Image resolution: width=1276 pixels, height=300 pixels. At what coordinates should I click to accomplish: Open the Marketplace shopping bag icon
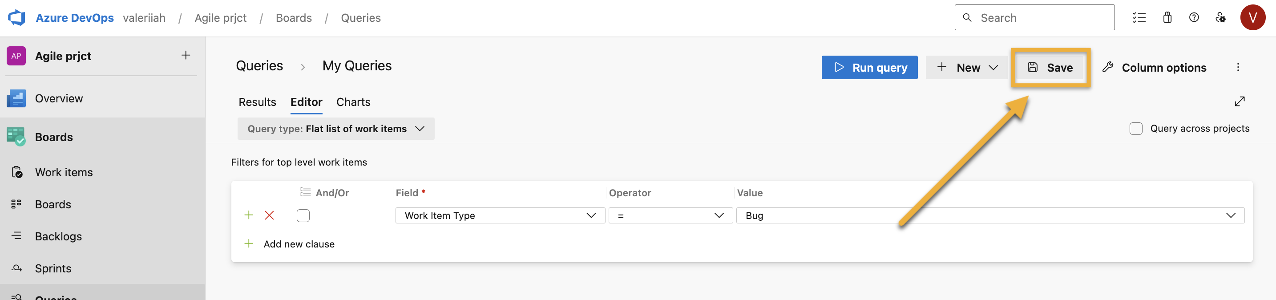[x=1167, y=18]
